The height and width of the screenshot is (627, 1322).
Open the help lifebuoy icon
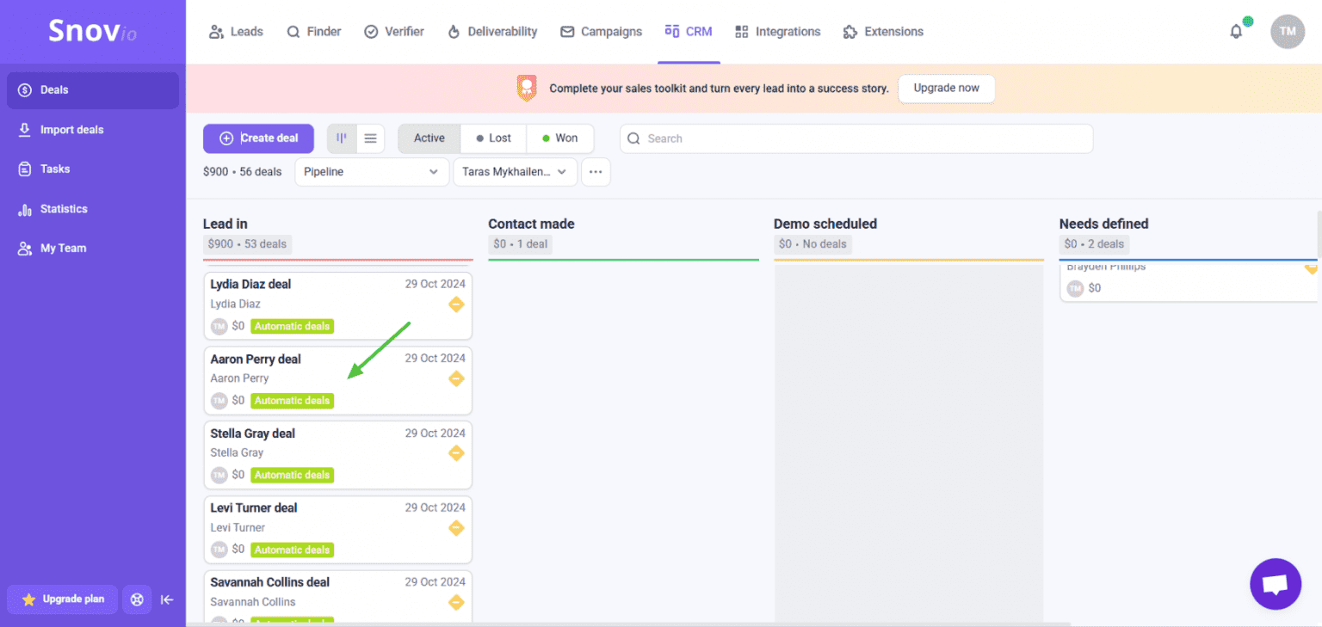click(x=137, y=599)
